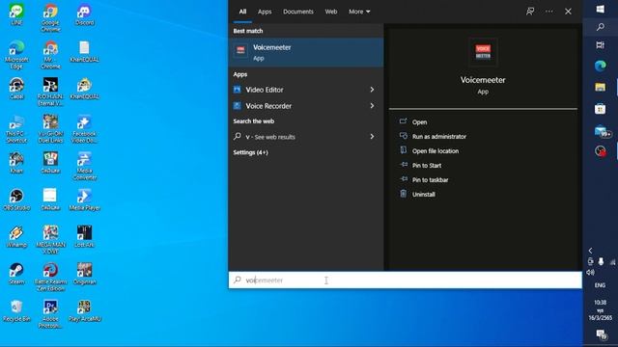Select the OBS Studio desktop shortcut

pos(16,200)
